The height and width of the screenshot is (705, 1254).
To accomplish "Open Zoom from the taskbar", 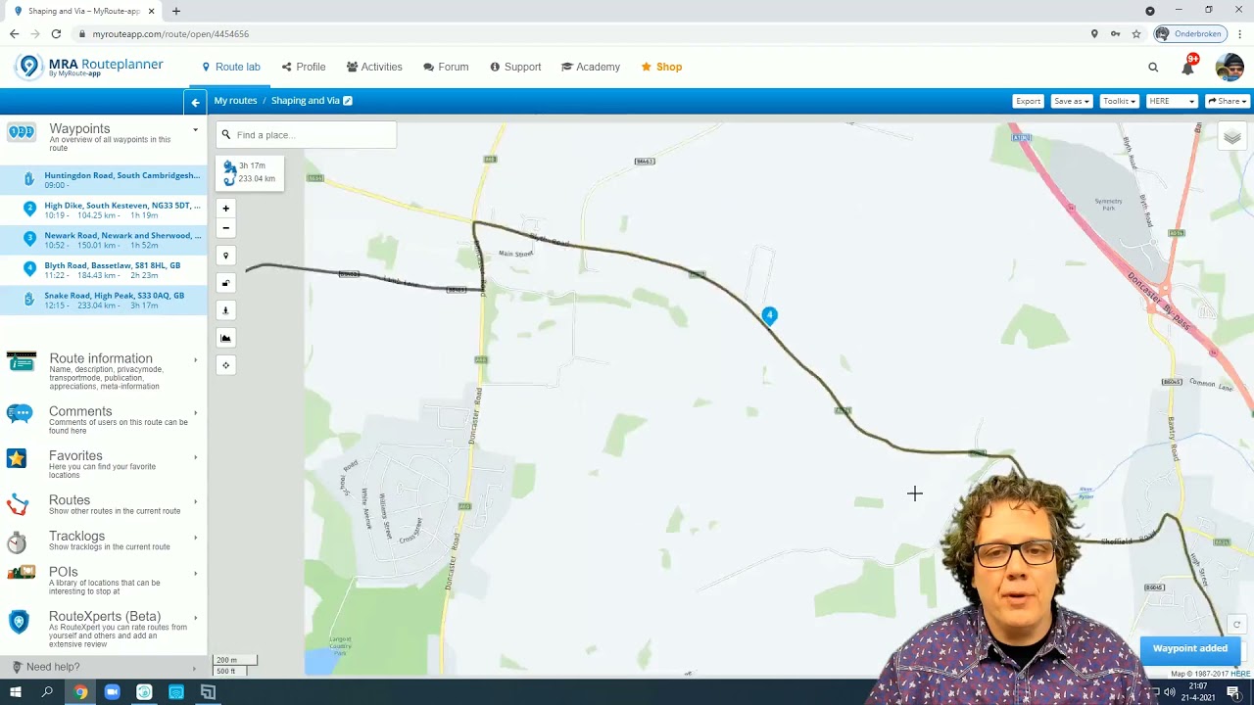I will click(112, 692).
